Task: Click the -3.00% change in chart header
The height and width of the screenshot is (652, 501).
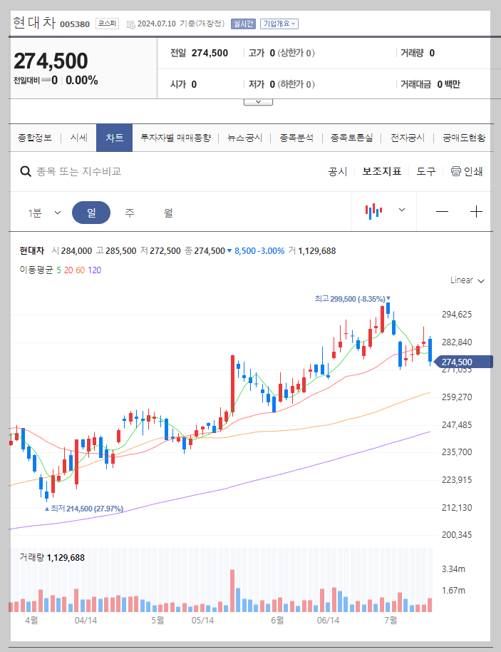Action: pos(272,250)
